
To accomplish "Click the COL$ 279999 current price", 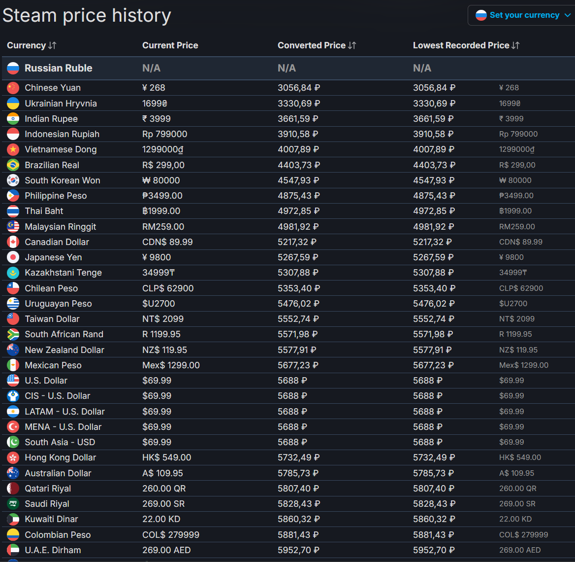I will pos(171,534).
